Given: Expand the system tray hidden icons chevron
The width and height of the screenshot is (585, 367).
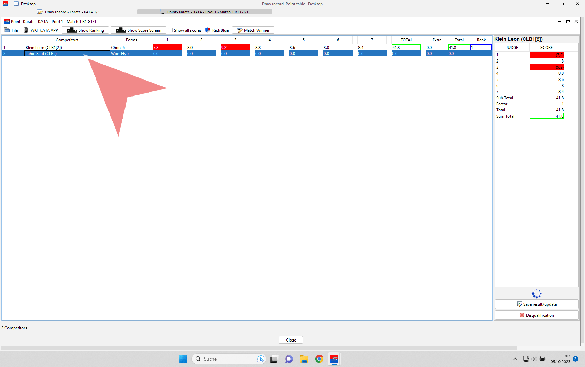Looking at the screenshot, I should [x=515, y=359].
